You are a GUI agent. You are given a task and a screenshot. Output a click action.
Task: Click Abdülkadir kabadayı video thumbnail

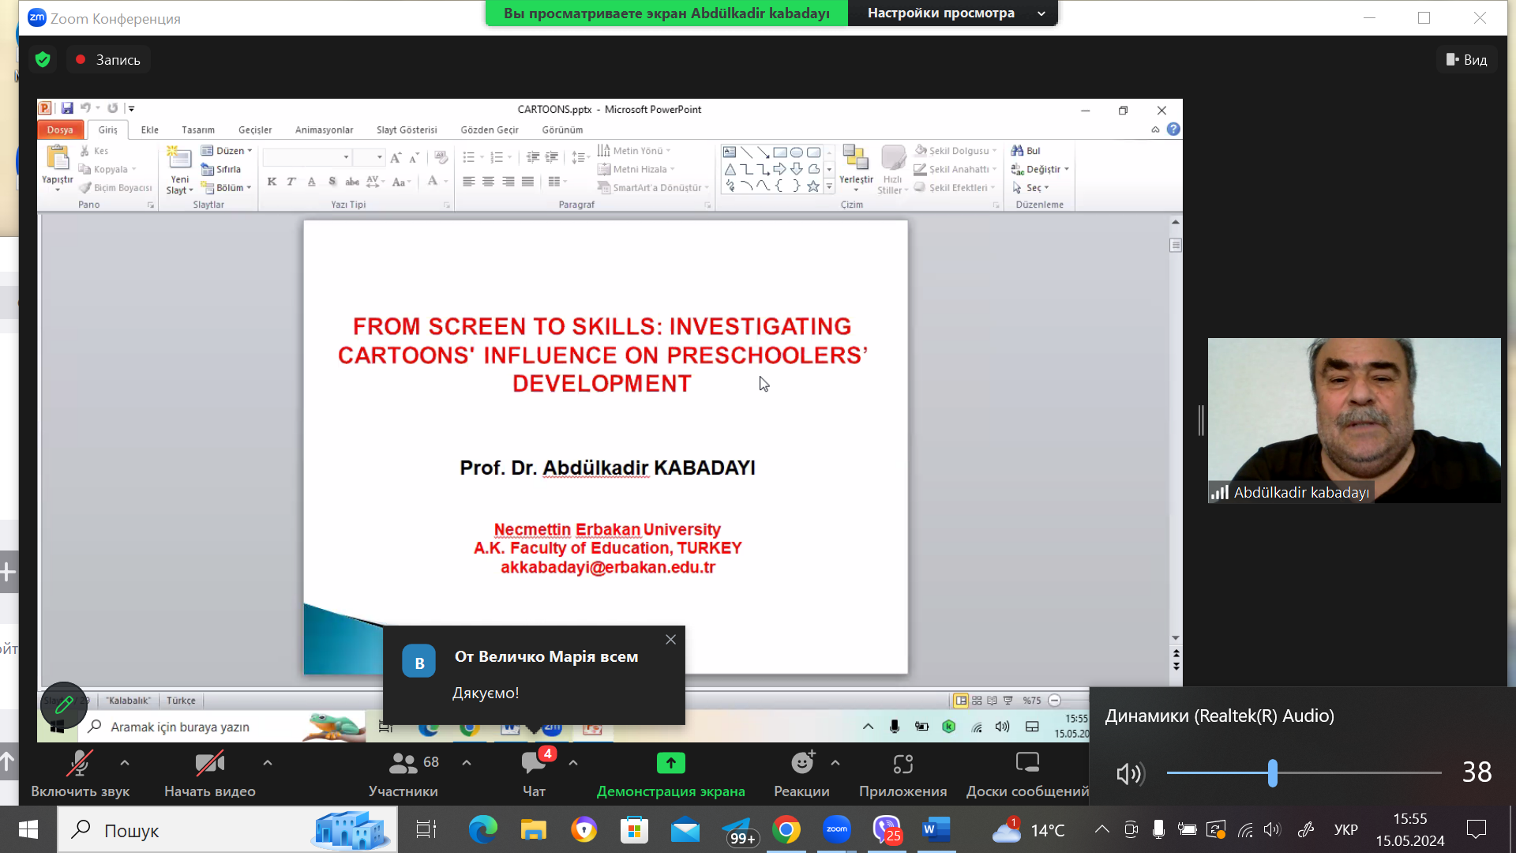click(1353, 419)
